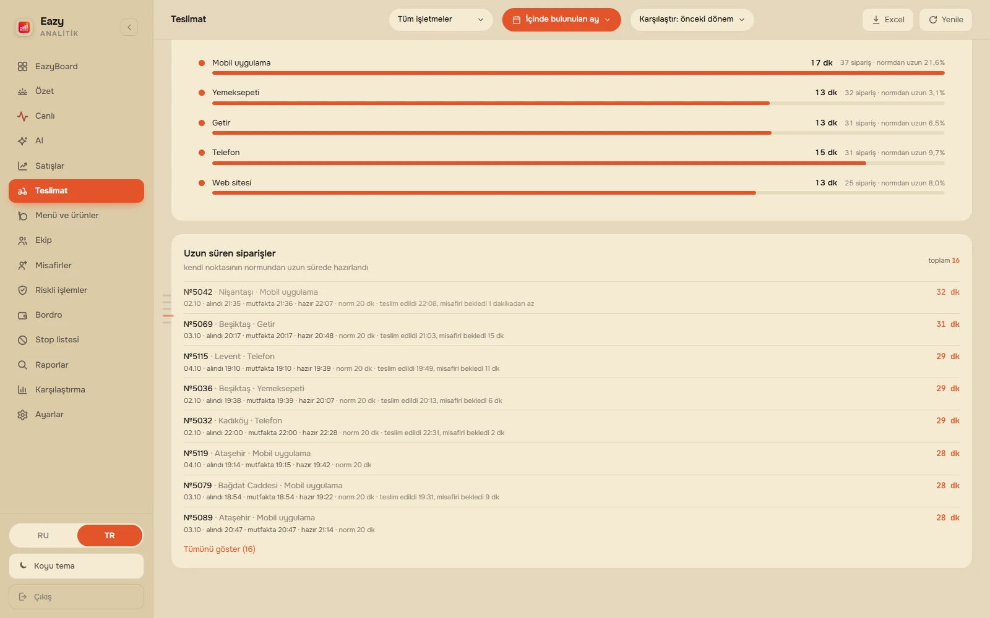Open the Satışlar menu item
This screenshot has height=618, width=990.
tap(76, 166)
